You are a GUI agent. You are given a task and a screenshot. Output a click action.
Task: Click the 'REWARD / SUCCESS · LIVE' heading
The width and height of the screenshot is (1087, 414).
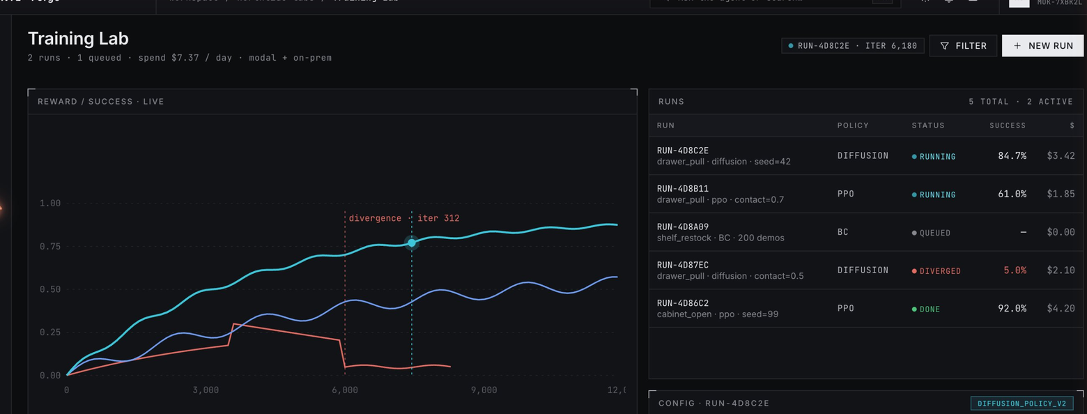[x=101, y=102]
